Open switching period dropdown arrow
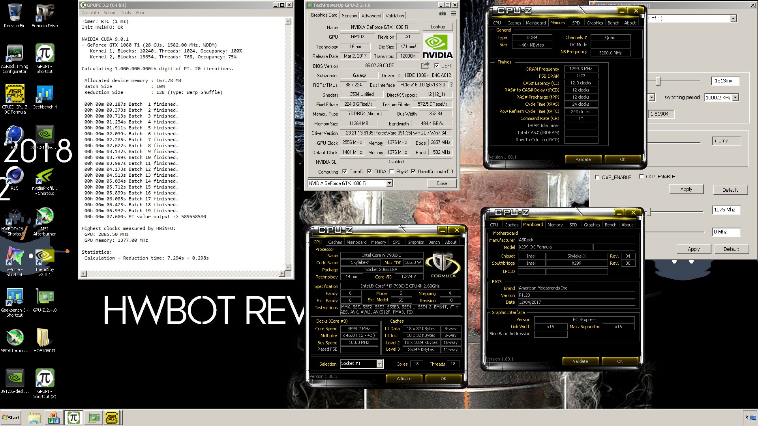 [x=735, y=97]
